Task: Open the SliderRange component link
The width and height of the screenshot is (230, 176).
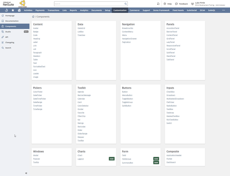Action: 83,134
